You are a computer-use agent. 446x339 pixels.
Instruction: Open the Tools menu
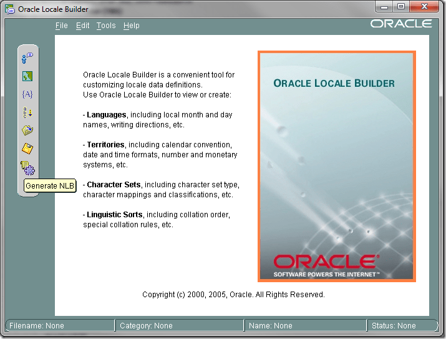click(x=106, y=26)
